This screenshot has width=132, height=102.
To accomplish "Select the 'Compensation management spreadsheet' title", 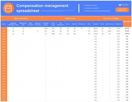I will coord(42,8).
